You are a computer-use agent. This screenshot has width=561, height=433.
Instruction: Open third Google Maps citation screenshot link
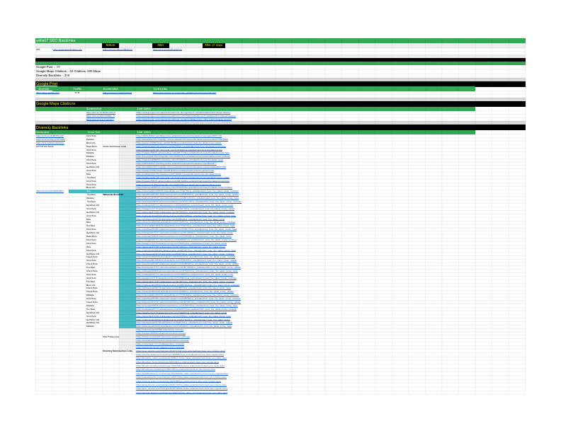coord(100,120)
